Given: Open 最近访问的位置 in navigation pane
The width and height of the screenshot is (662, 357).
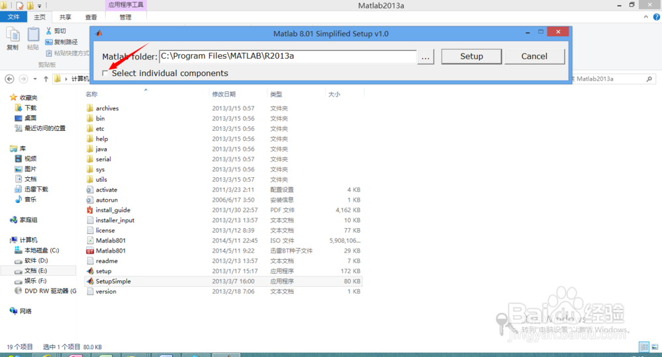Looking at the screenshot, I should (x=45, y=128).
